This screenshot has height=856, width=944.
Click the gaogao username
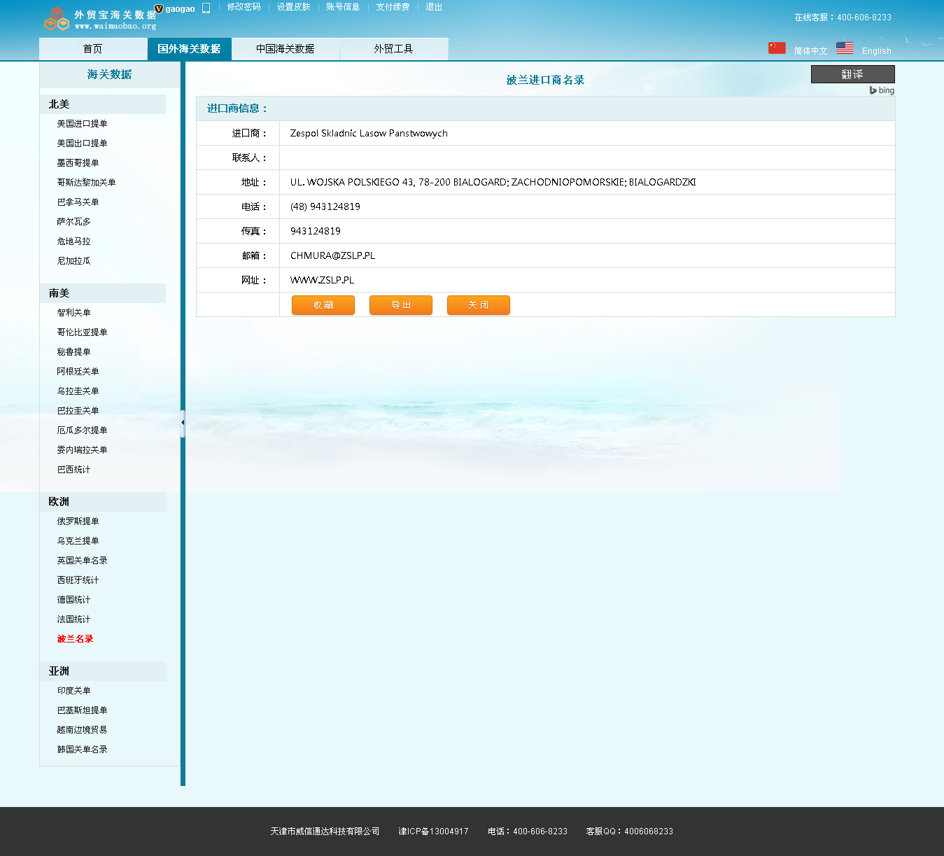[x=180, y=9]
